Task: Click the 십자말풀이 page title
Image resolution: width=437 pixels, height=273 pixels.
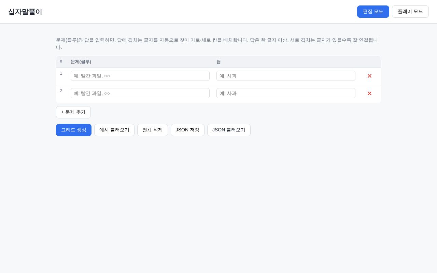Action: [x=25, y=12]
